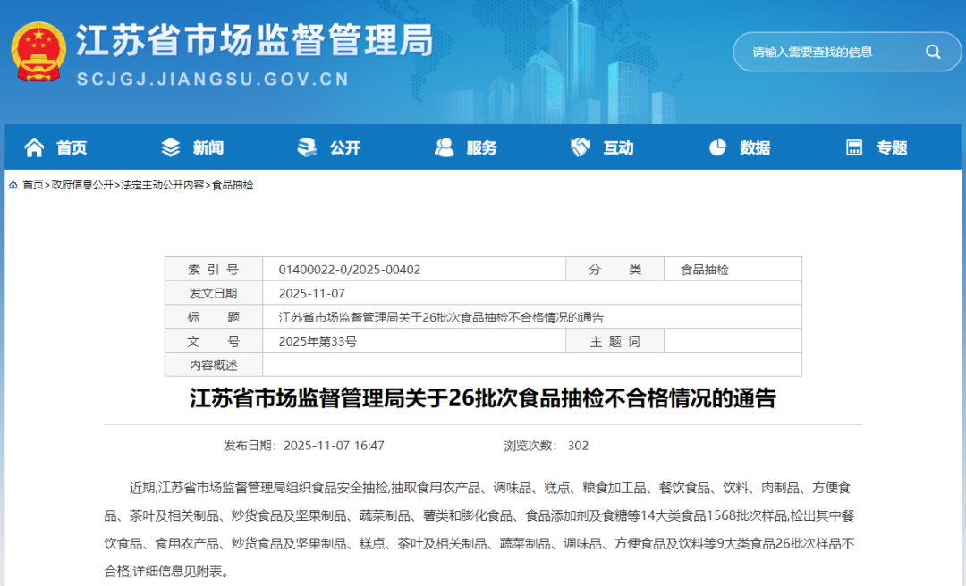The image size is (966, 586).
Task: Click the calculator icon next to 专题
Action: pyautogui.click(x=854, y=147)
